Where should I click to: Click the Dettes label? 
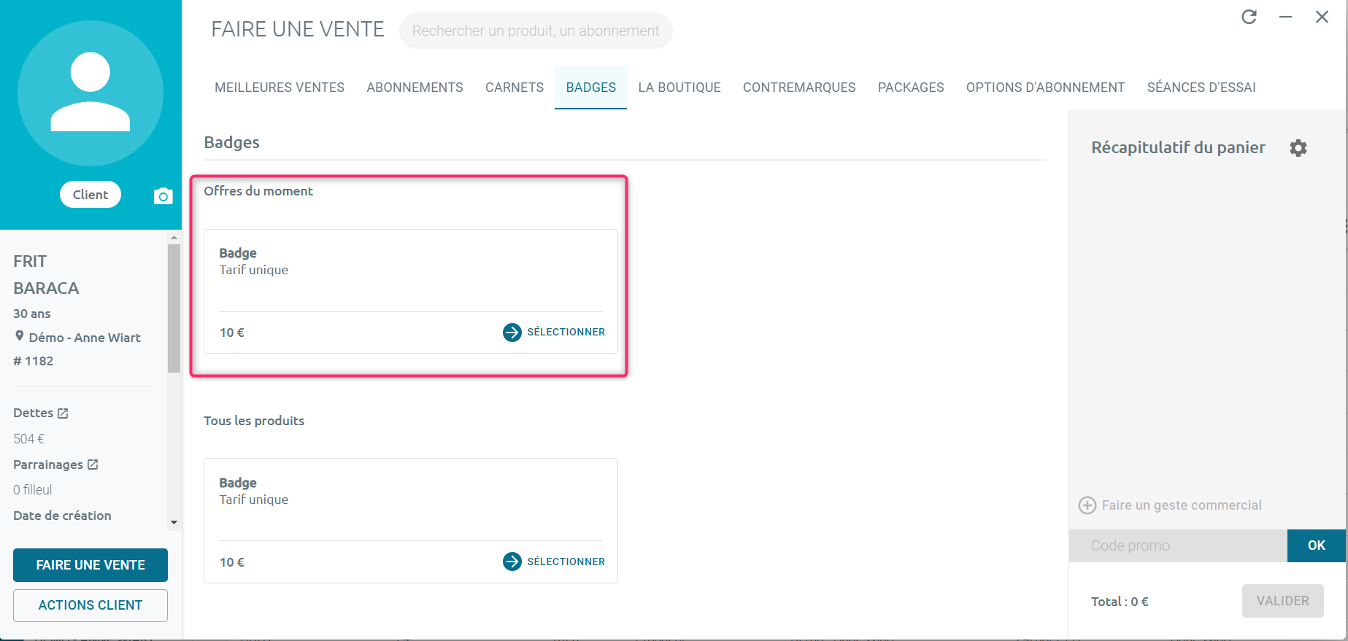pyautogui.click(x=34, y=413)
